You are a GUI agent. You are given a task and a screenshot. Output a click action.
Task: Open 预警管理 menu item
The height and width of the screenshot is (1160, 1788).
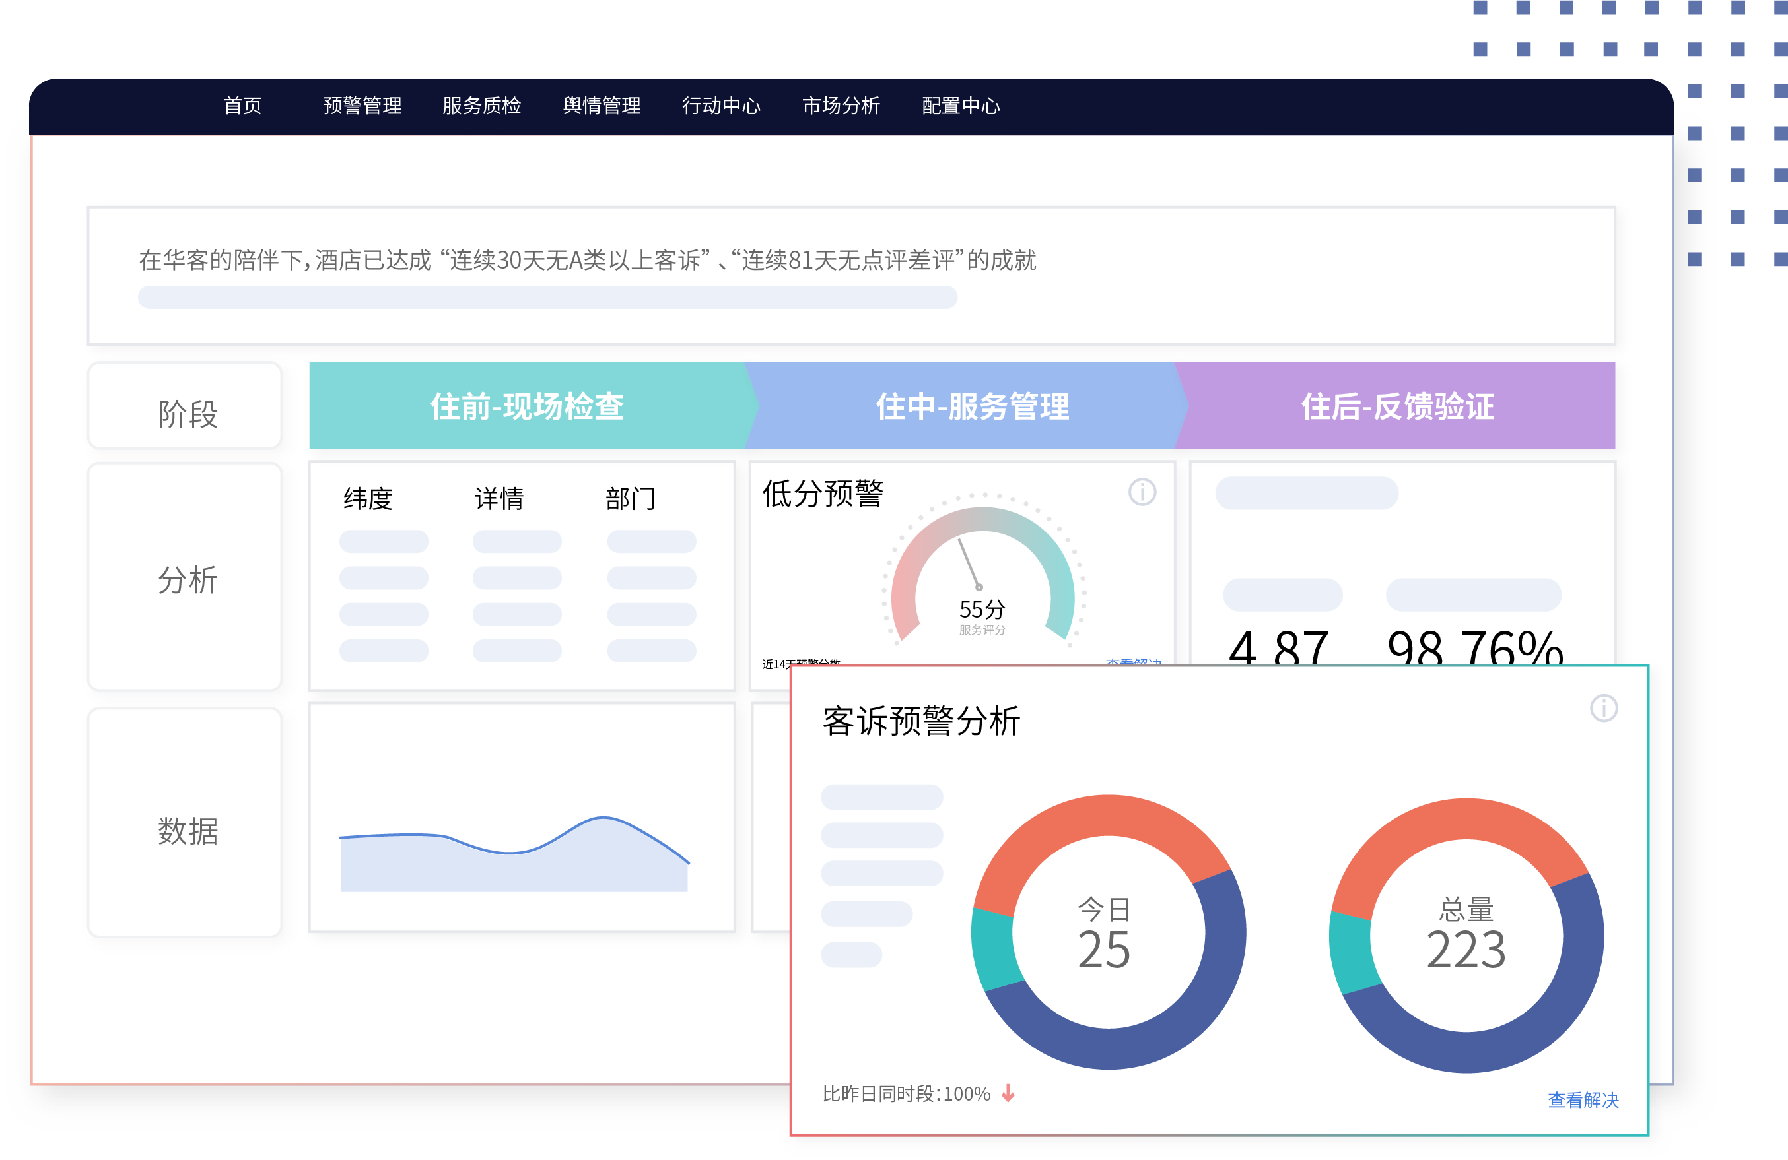click(362, 106)
